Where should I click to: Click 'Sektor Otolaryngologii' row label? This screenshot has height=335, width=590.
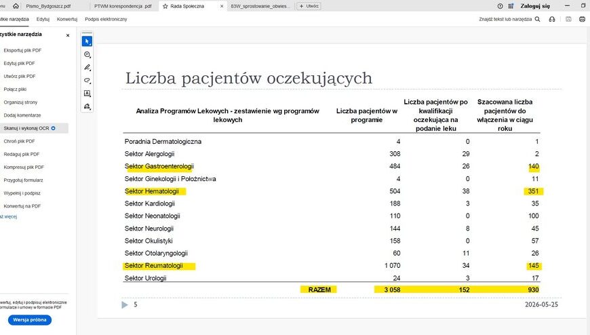(156, 254)
